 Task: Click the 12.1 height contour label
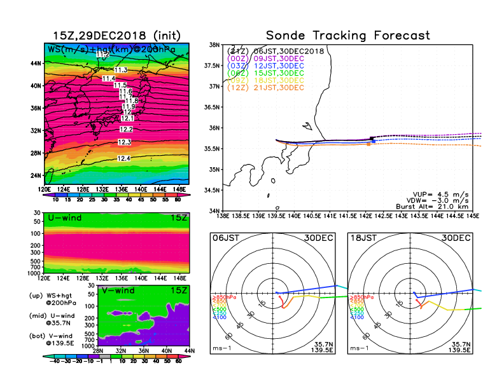pyautogui.click(x=127, y=118)
